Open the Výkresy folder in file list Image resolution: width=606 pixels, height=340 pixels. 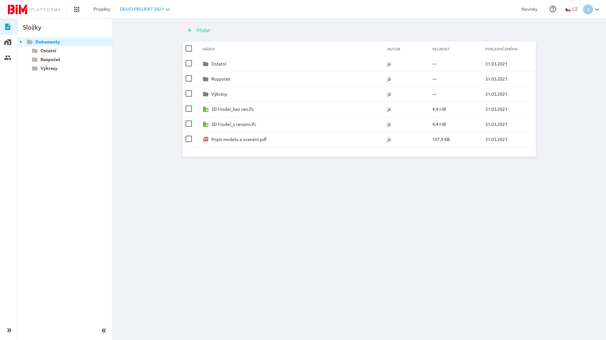click(219, 94)
